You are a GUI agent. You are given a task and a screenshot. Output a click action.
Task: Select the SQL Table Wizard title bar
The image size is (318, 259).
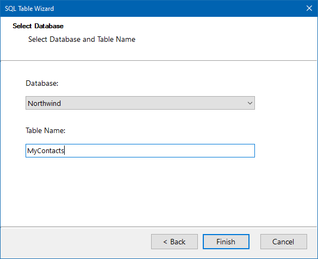152,8
